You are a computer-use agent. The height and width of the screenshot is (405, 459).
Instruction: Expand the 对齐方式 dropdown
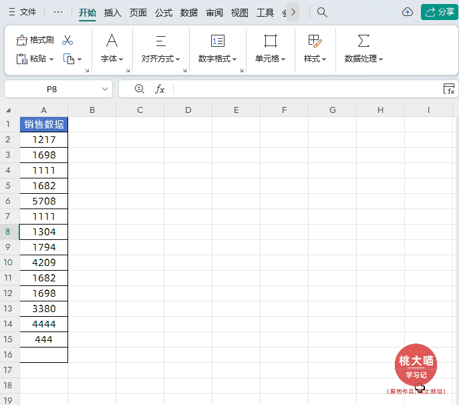click(160, 59)
